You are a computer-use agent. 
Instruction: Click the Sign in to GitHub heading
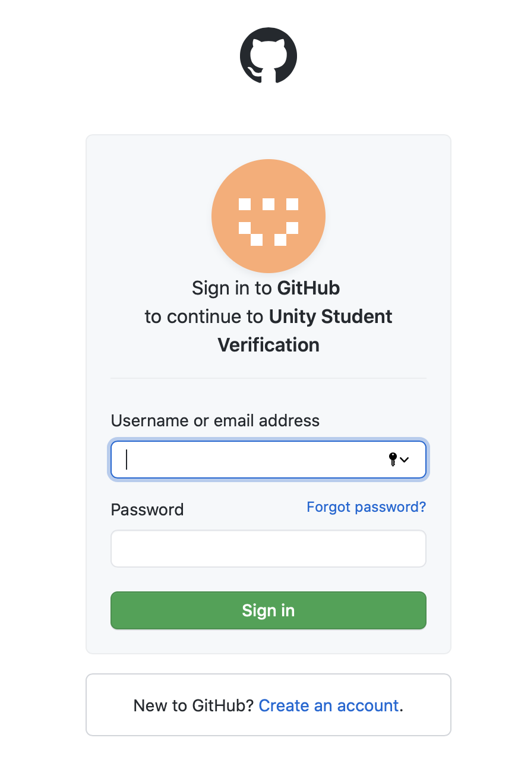click(x=266, y=289)
